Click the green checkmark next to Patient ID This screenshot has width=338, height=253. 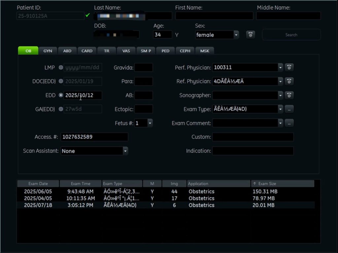(x=87, y=15)
